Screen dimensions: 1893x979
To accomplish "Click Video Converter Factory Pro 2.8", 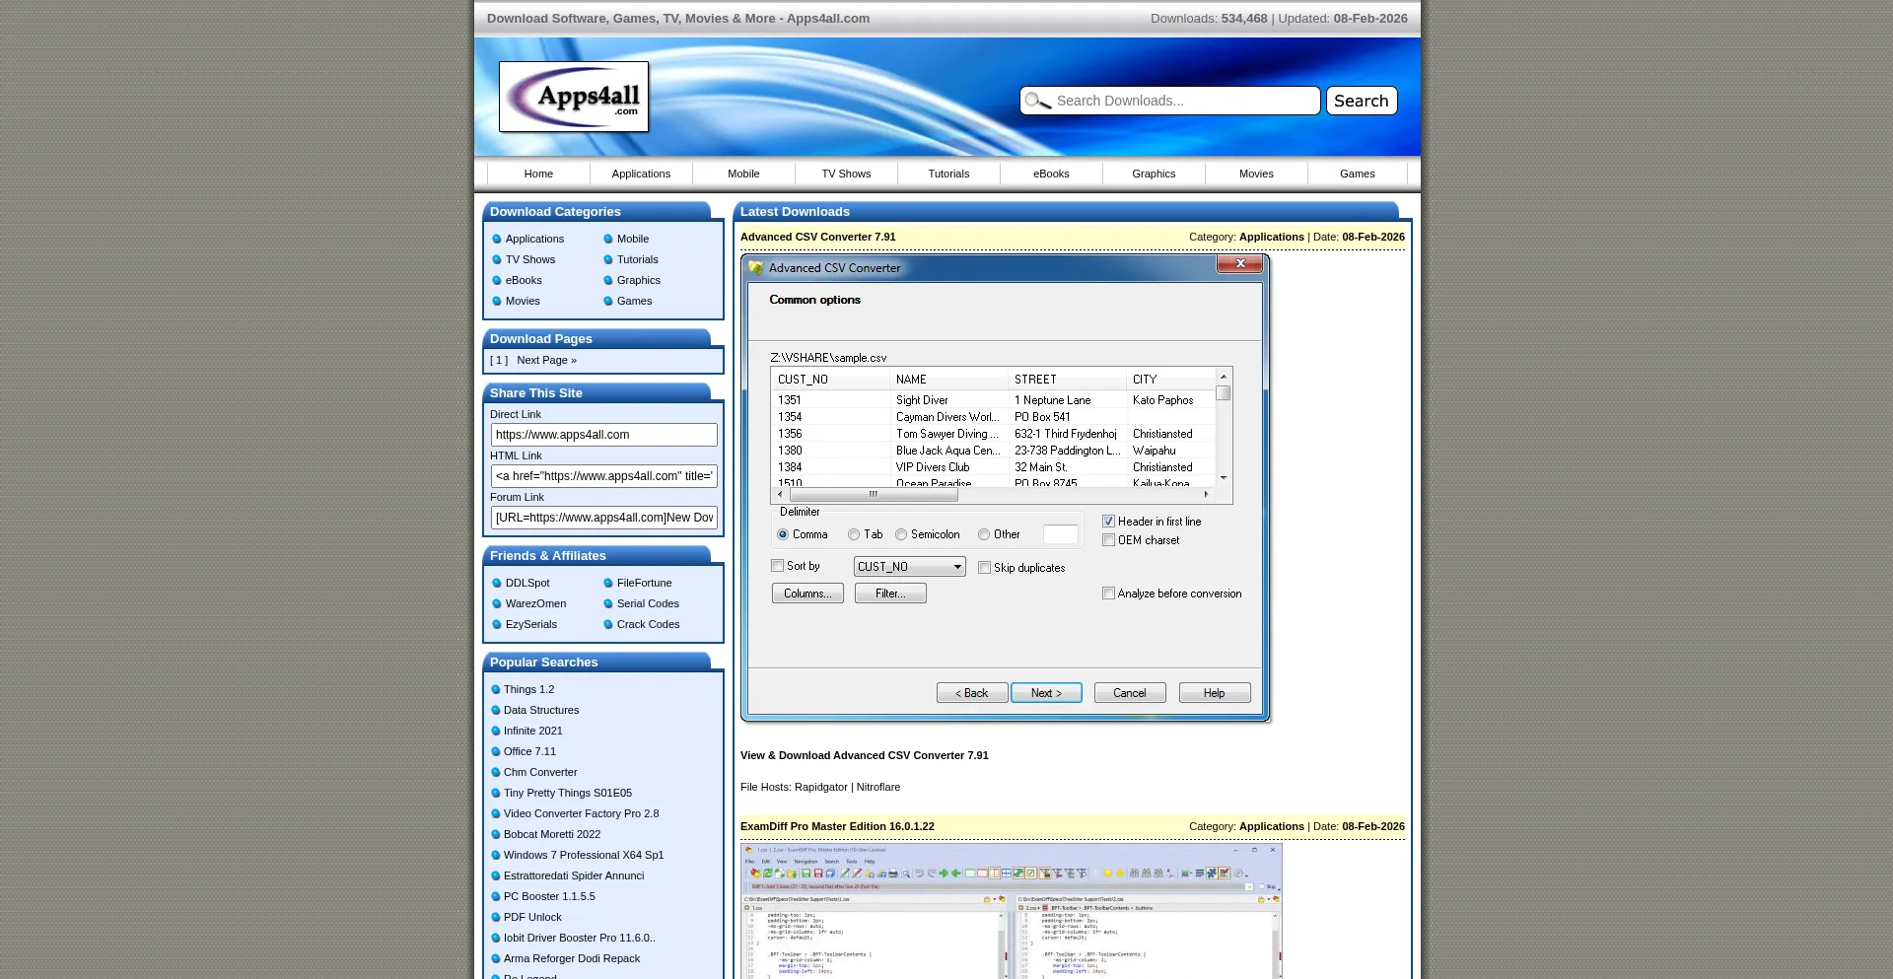I will (x=581, y=813).
